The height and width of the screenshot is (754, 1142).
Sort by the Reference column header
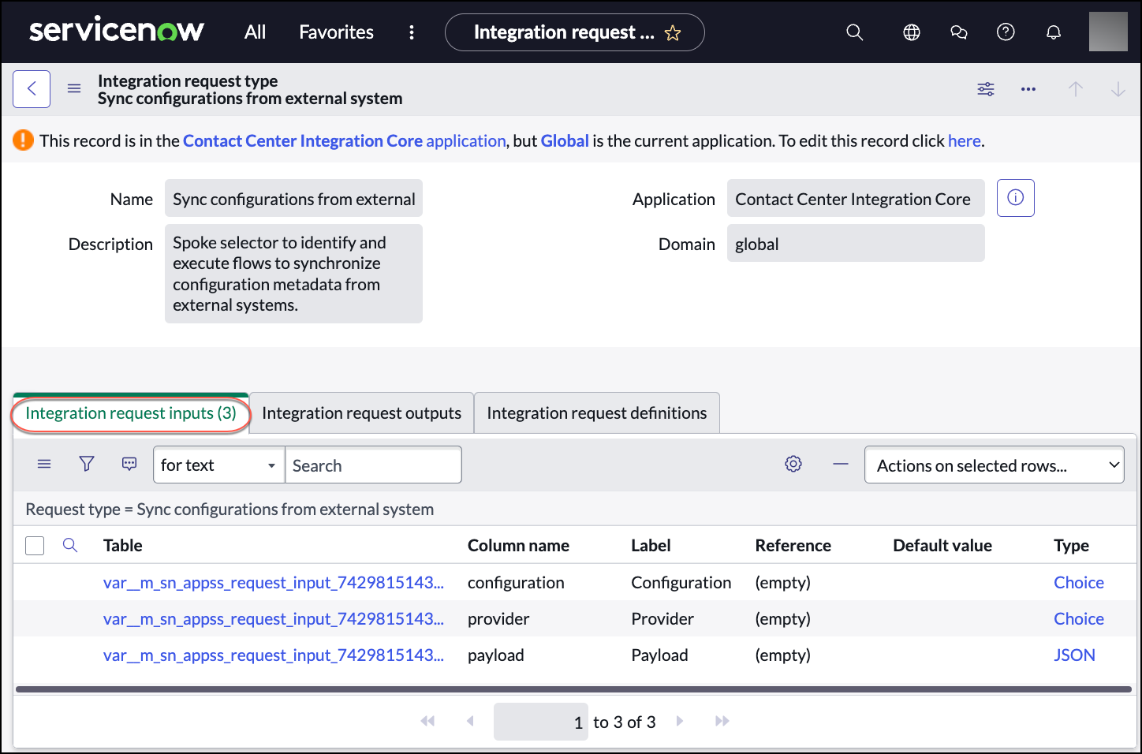(x=793, y=545)
